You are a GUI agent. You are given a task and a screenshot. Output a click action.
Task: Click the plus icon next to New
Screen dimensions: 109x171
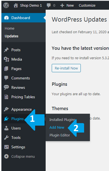[62, 6]
